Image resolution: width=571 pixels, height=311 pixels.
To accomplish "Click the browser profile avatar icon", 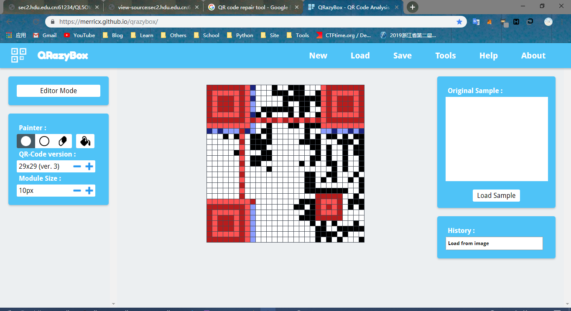I will click(x=548, y=22).
